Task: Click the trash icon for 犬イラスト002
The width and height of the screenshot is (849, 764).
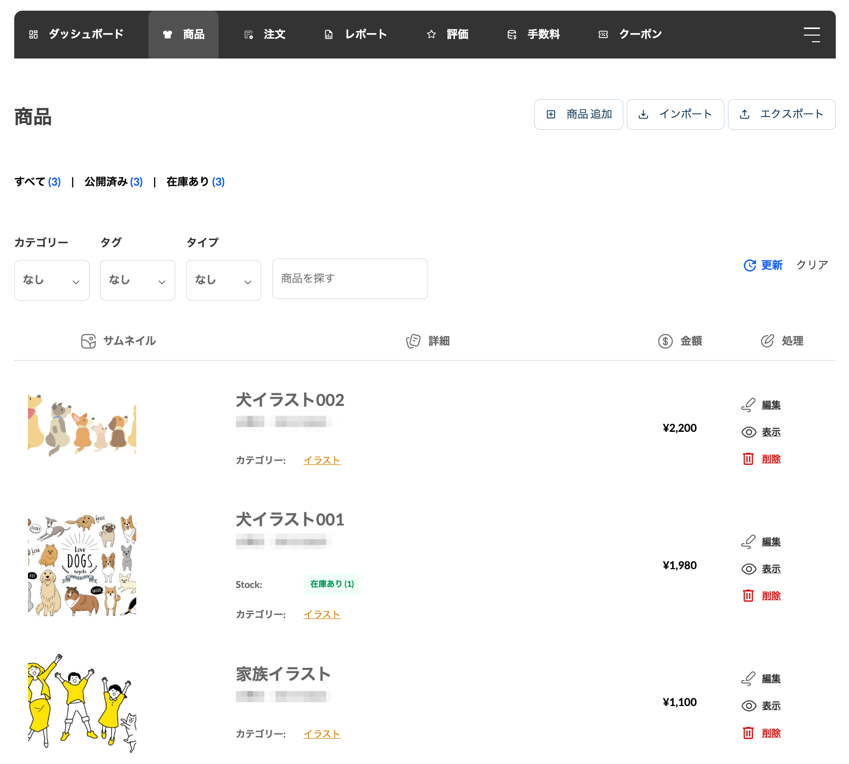Action: (x=748, y=459)
